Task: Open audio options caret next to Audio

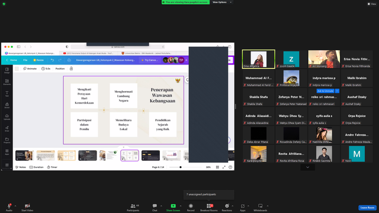Action: pyautogui.click(x=15, y=206)
